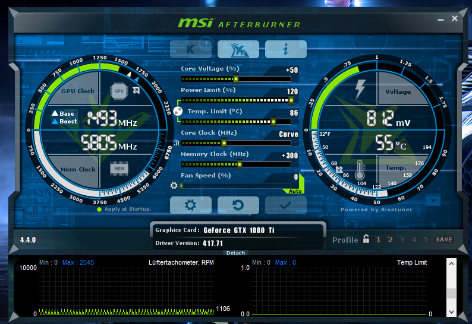Click the Max : 2545 fan graph value

[x=78, y=262]
